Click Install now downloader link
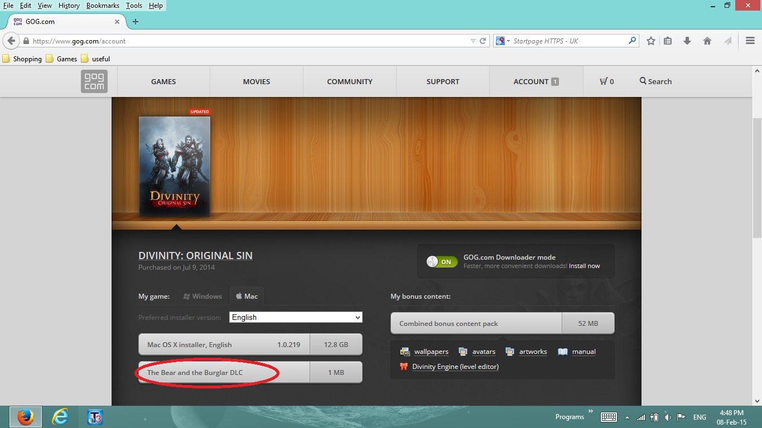 coord(585,266)
